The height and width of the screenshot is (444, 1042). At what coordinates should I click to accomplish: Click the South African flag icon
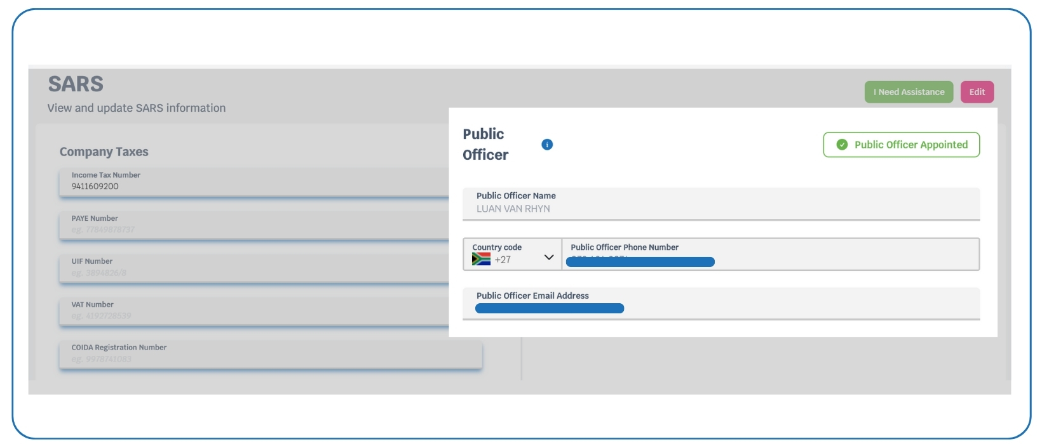481,259
